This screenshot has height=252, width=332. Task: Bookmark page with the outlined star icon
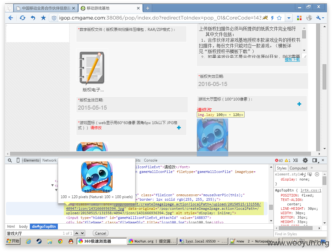[x=279, y=18]
